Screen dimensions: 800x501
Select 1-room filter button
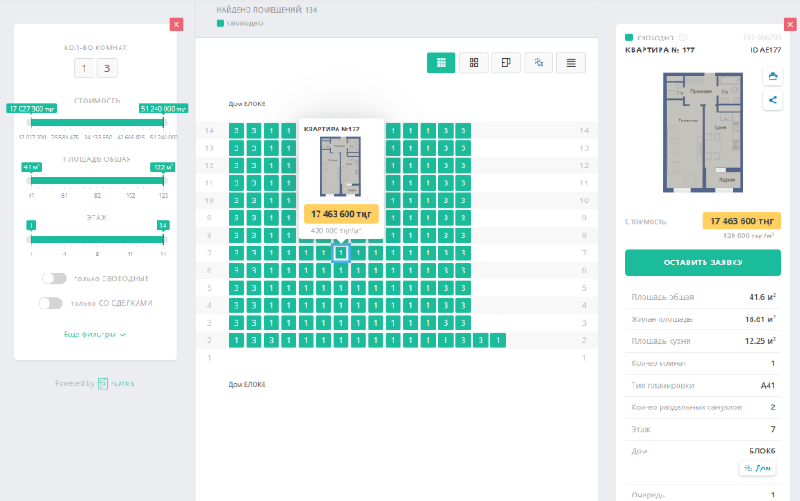(84, 69)
